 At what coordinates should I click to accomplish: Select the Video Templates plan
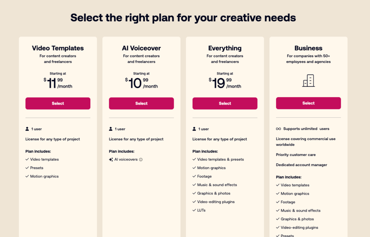click(x=58, y=103)
